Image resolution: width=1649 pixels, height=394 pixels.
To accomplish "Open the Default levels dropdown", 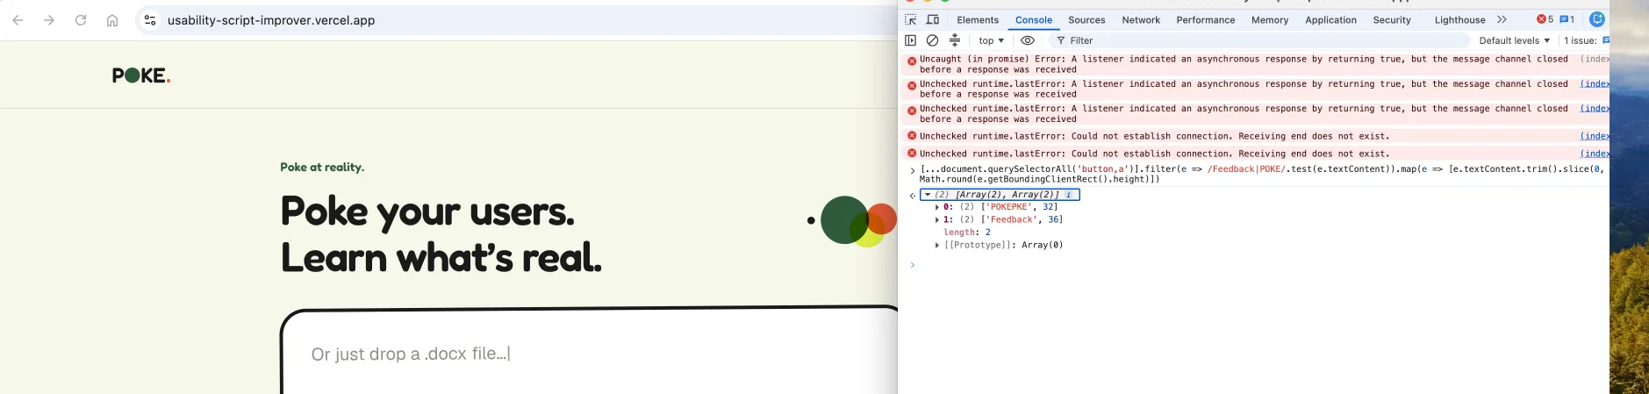I will pyautogui.click(x=1514, y=40).
